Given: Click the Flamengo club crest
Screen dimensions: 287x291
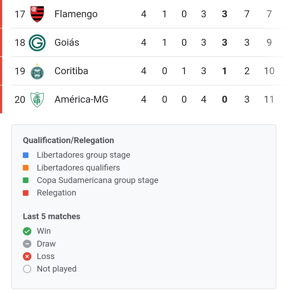Looking at the screenshot, I should 37,14.
